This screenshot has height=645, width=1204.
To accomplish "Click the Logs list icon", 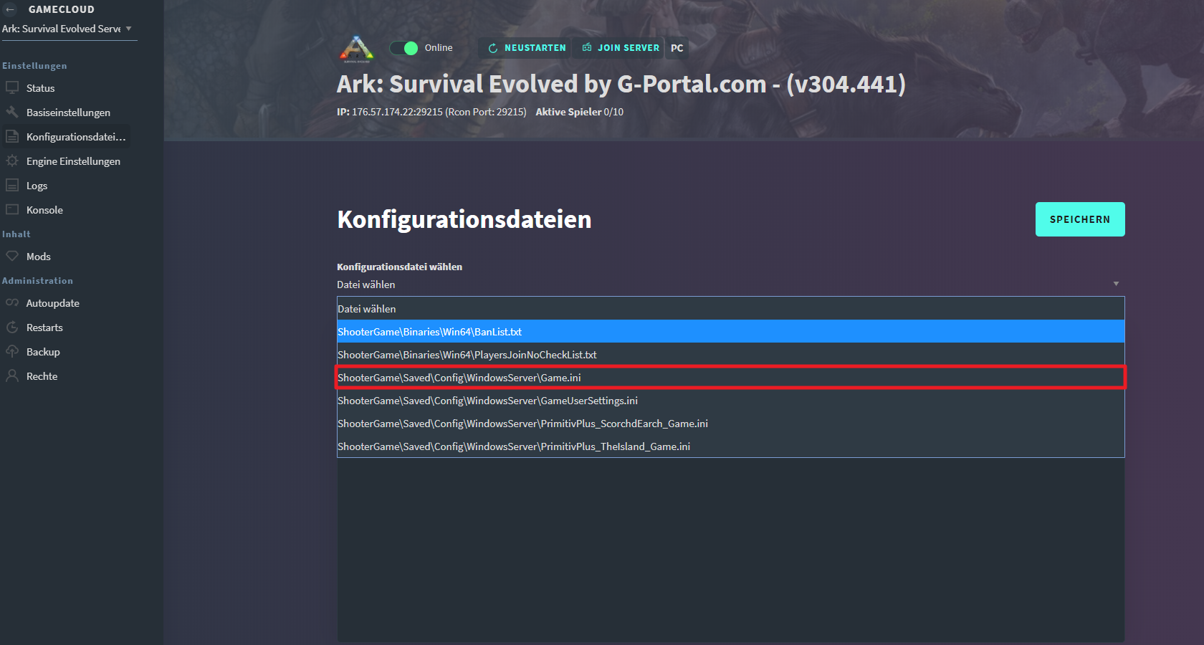I will pyautogui.click(x=12, y=185).
